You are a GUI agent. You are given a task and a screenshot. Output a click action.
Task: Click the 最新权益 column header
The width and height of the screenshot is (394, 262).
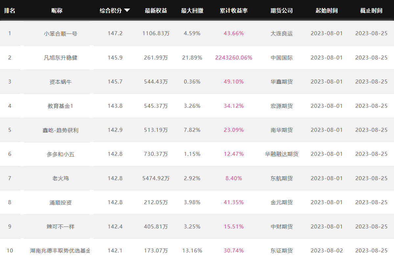click(x=156, y=11)
